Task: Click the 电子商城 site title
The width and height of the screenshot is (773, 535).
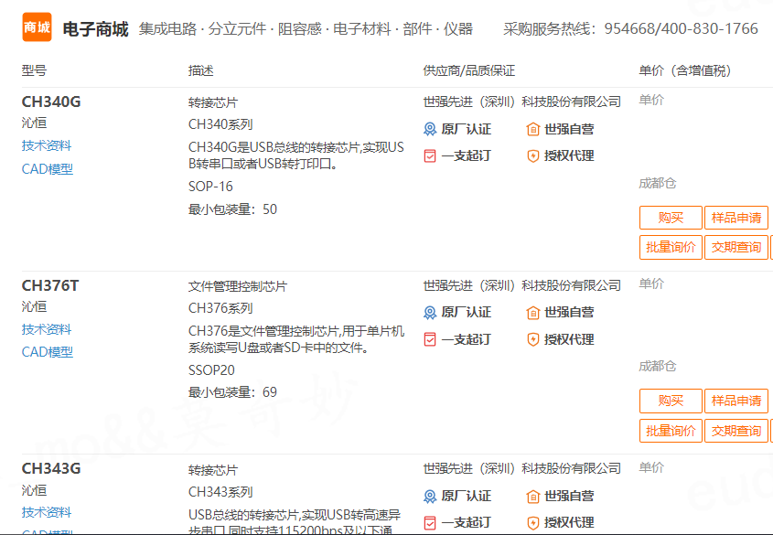Action: 95,29
